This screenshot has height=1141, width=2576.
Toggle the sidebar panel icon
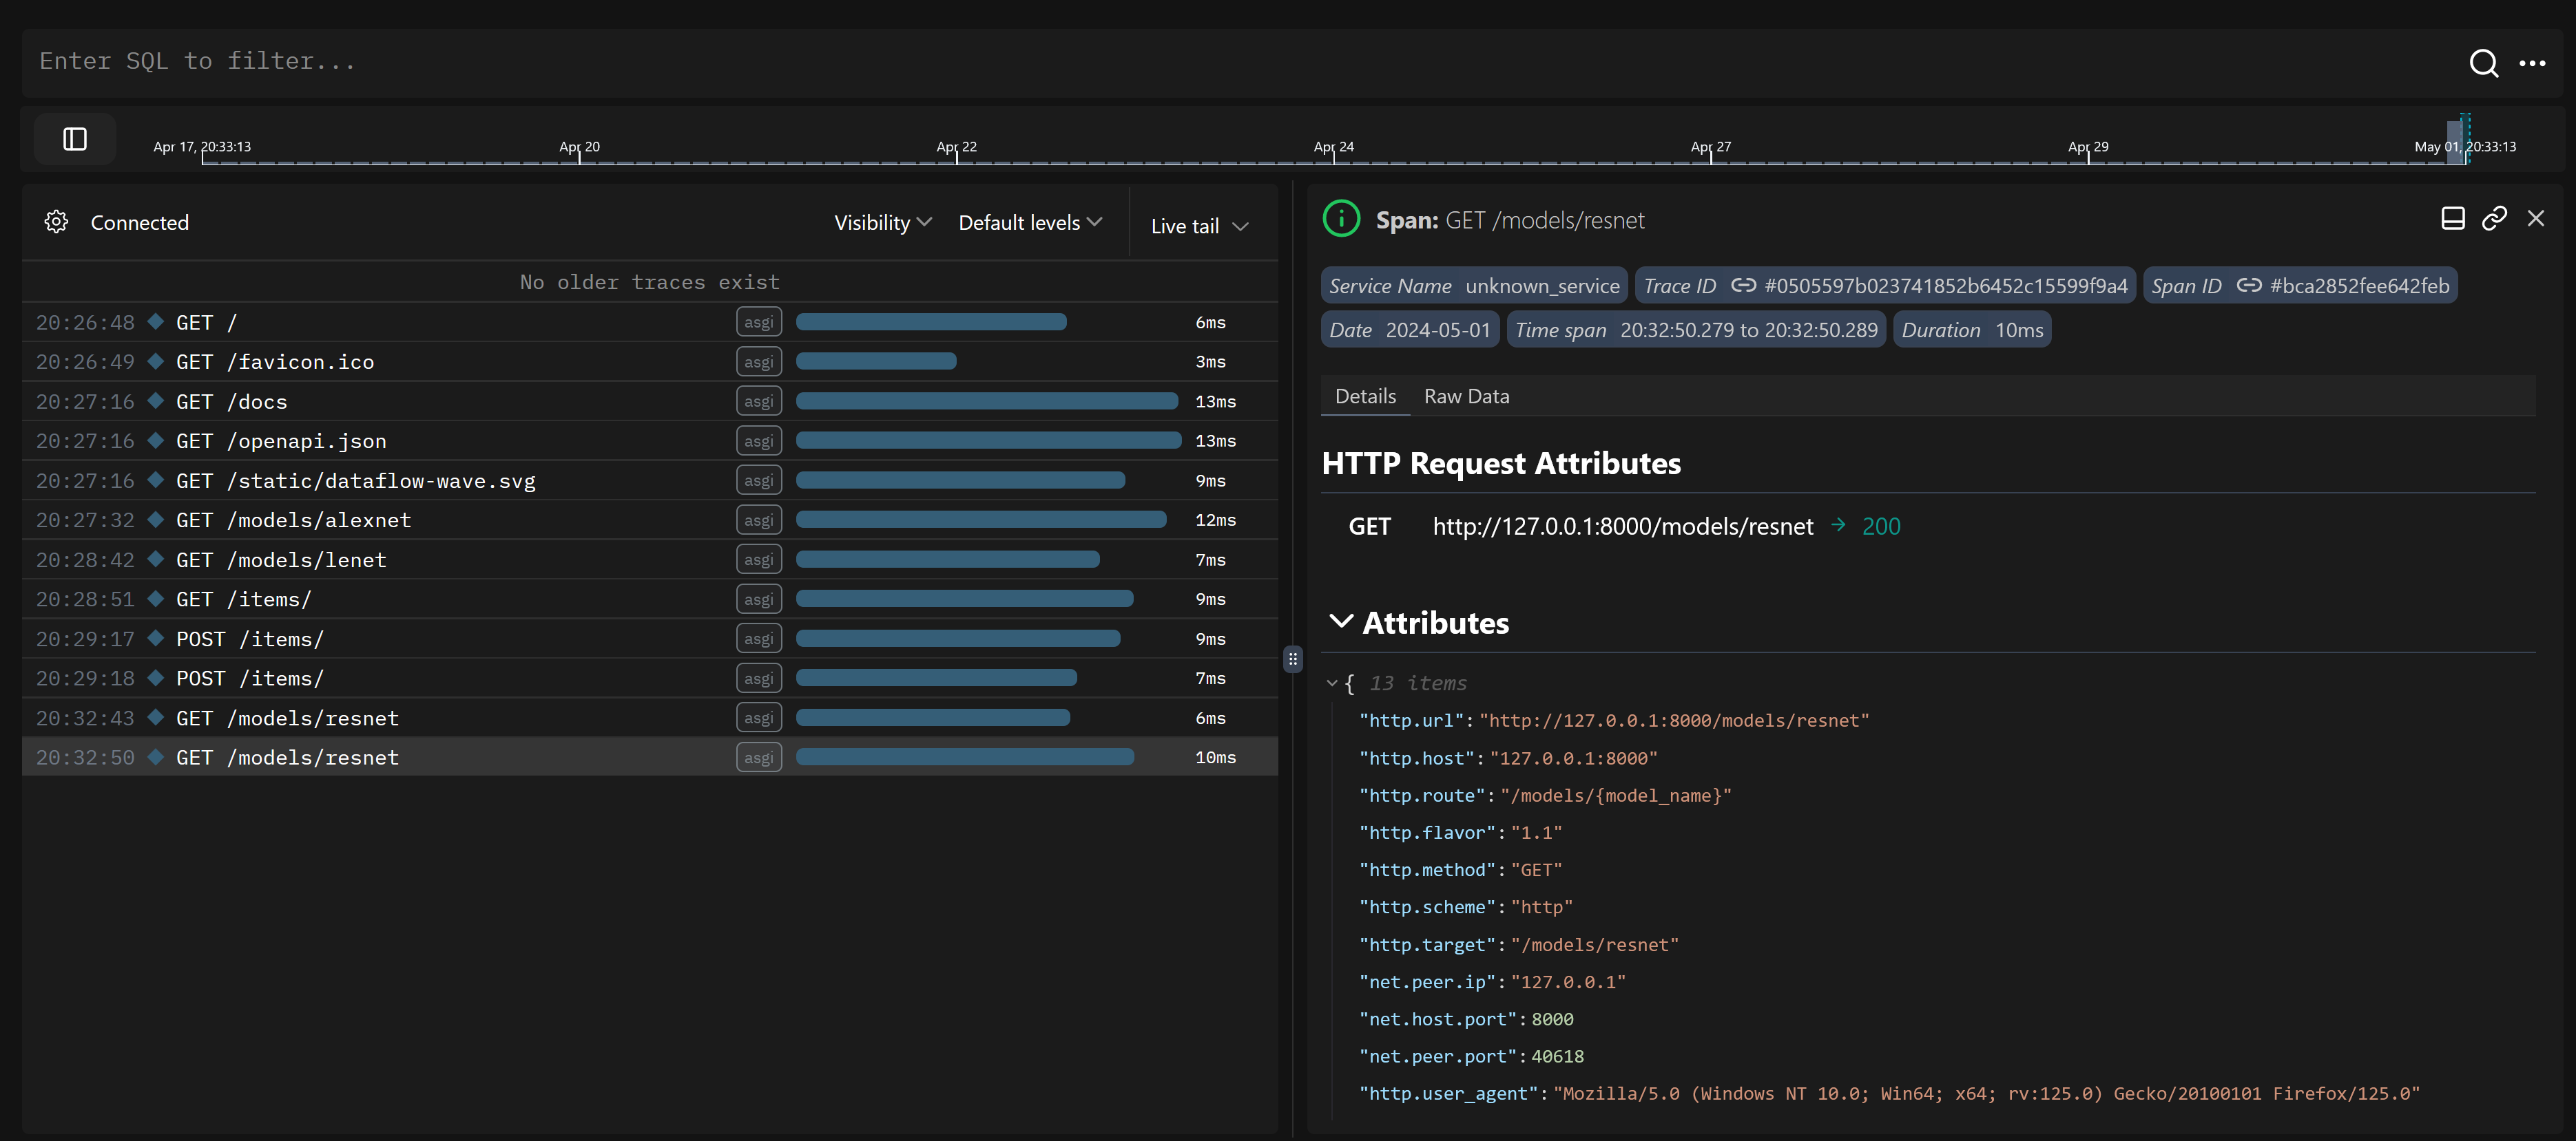[x=75, y=139]
